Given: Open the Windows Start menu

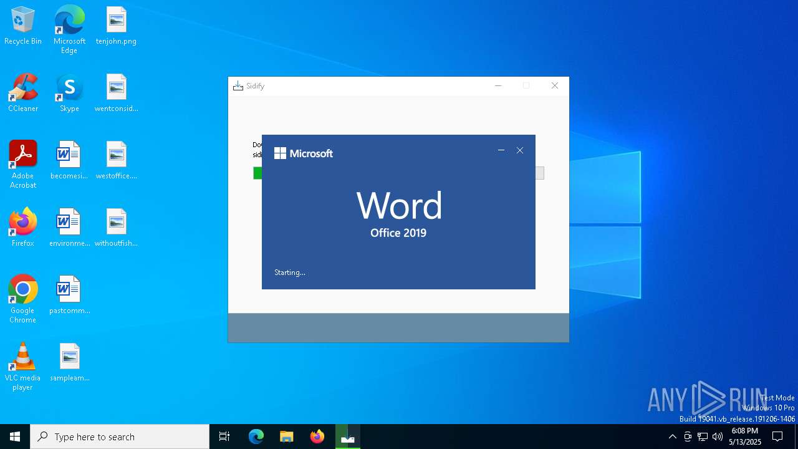Looking at the screenshot, I should [15, 437].
